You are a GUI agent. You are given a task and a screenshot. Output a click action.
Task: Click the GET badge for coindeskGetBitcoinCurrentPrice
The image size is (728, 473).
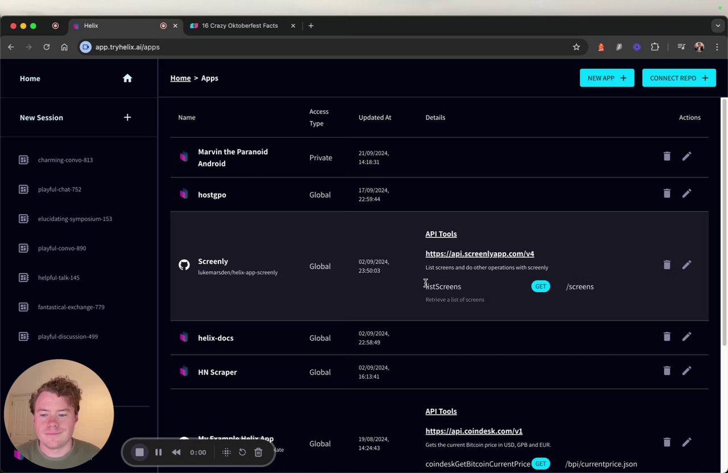coord(540,464)
